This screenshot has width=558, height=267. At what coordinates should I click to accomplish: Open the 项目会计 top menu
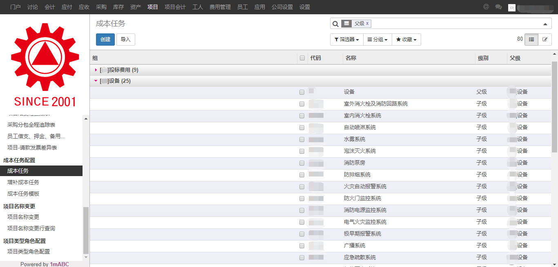(175, 7)
